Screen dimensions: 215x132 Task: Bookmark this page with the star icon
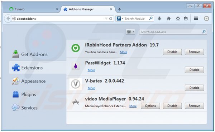point(178,19)
